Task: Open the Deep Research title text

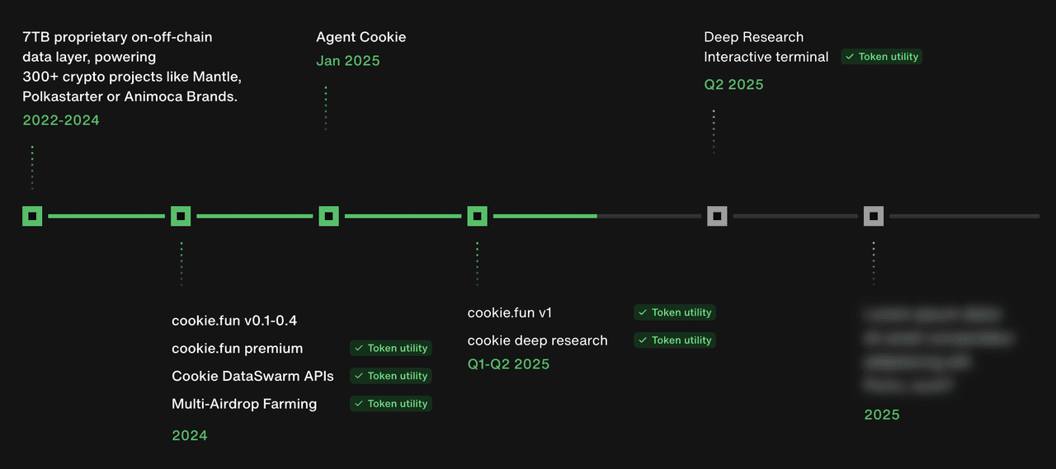Action: point(753,37)
